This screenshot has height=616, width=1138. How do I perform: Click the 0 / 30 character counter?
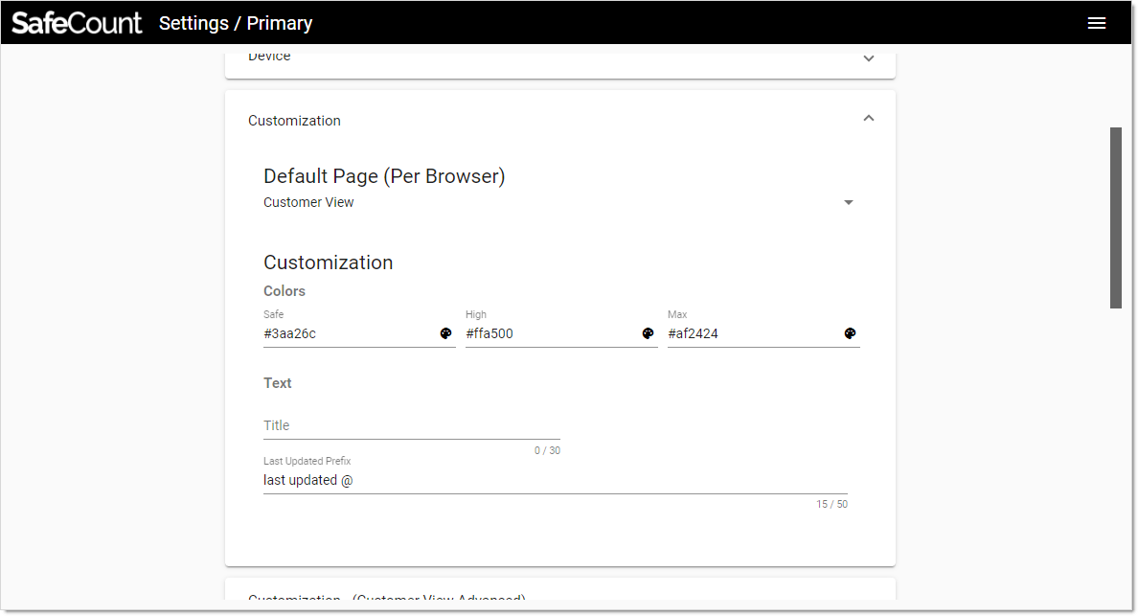pyautogui.click(x=547, y=450)
